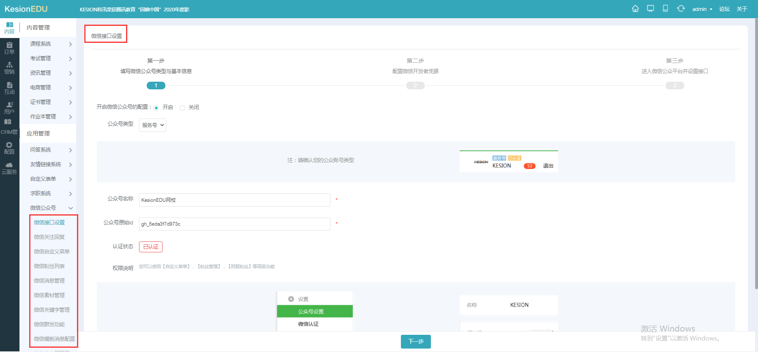Click the refresh cache icon

(x=681, y=8)
